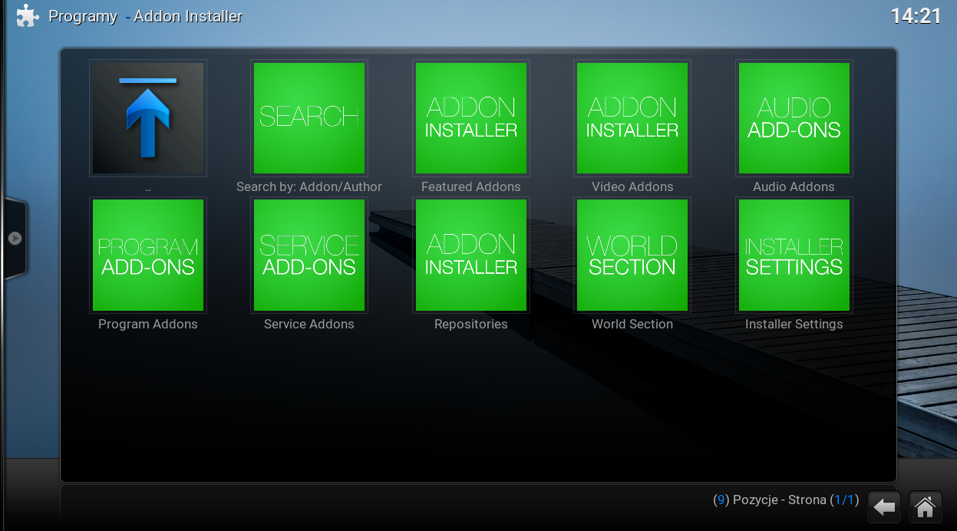
Task: Click the 'Installer Settings' label
Action: (794, 324)
